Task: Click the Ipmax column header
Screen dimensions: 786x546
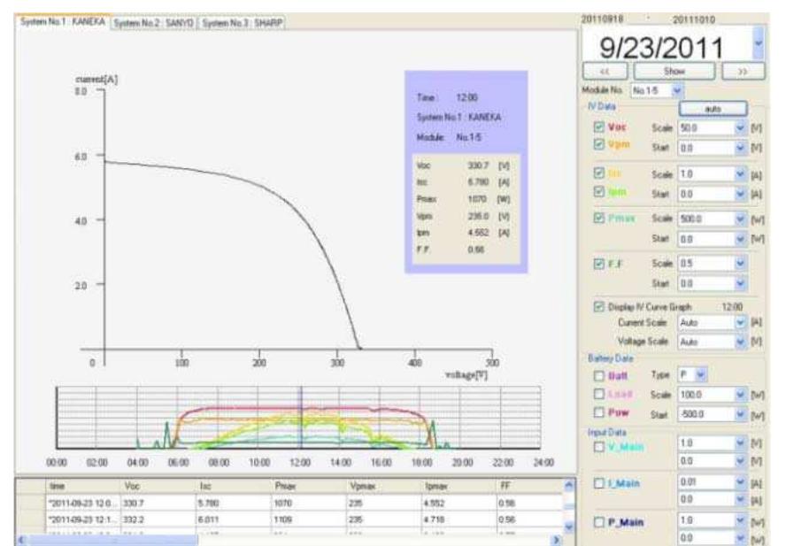Action: [459, 486]
